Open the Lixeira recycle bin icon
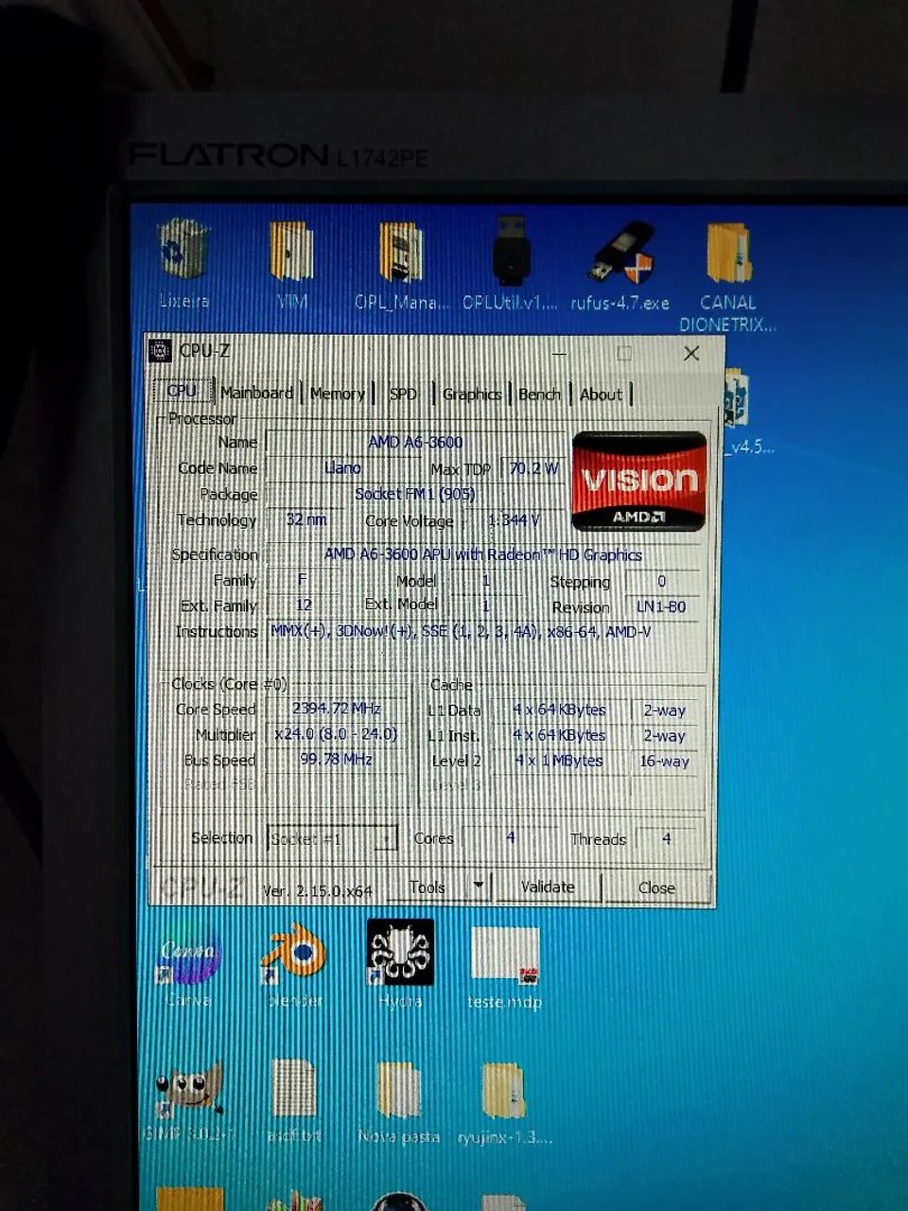This screenshot has height=1211, width=908. click(183, 250)
